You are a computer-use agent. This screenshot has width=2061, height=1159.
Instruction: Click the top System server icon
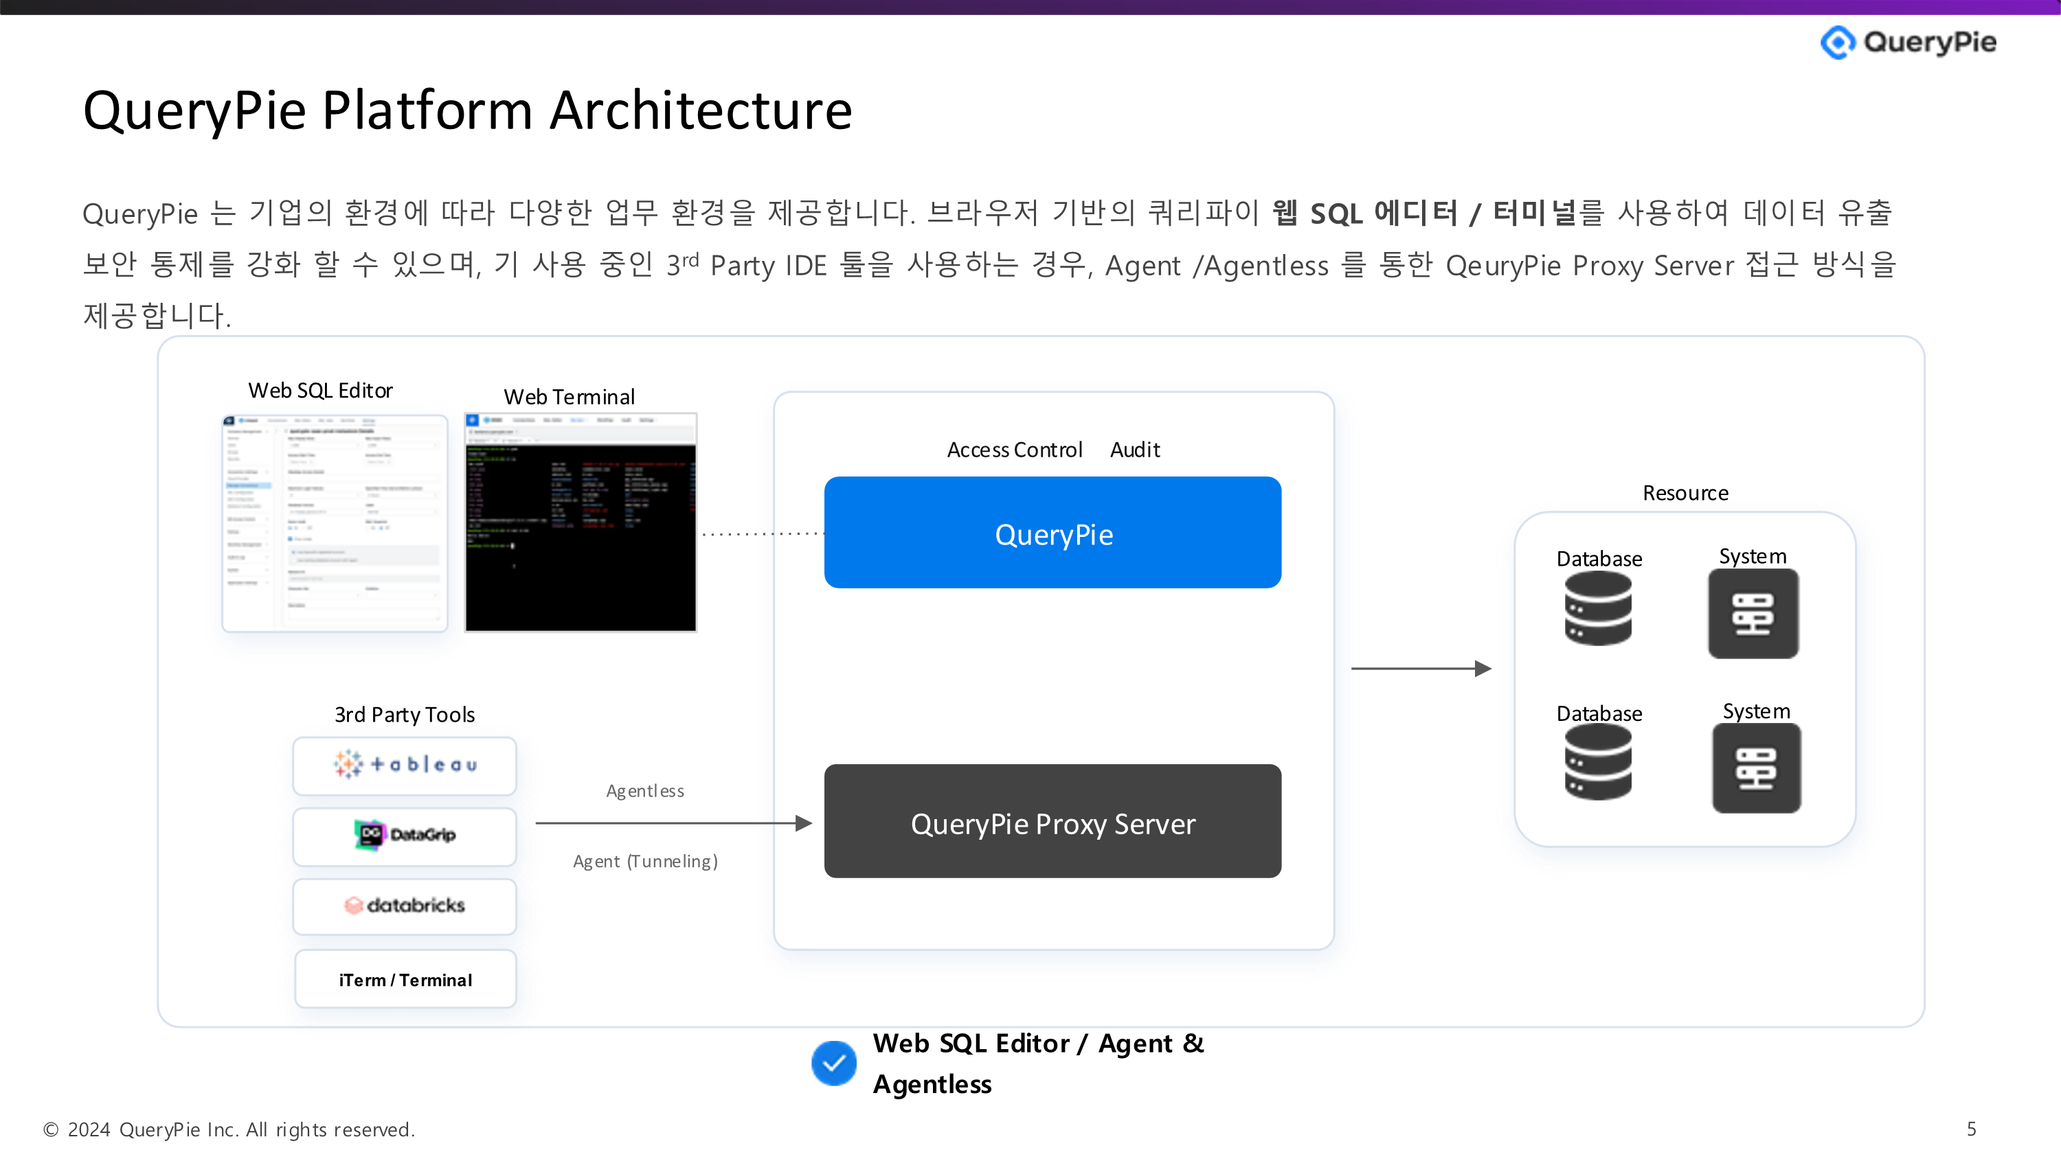1753,614
